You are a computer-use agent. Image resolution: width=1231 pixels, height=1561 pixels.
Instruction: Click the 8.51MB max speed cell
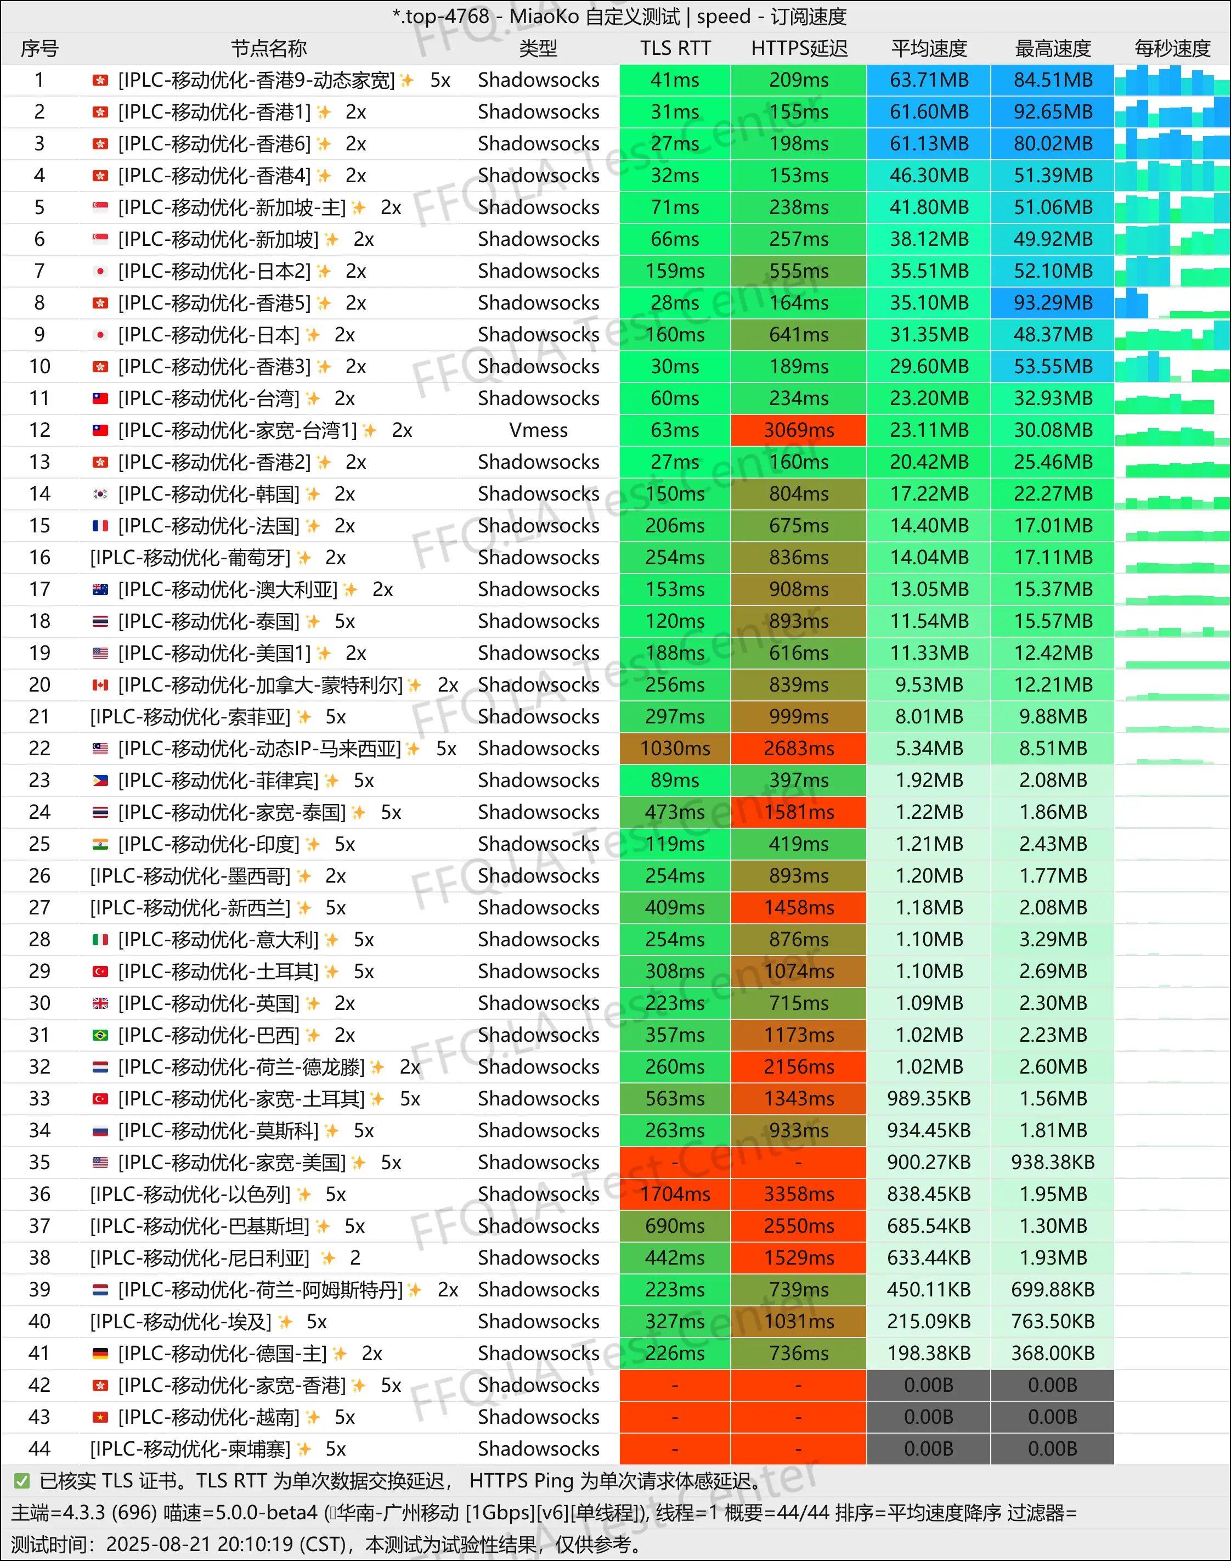pyautogui.click(x=1053, y=749)
